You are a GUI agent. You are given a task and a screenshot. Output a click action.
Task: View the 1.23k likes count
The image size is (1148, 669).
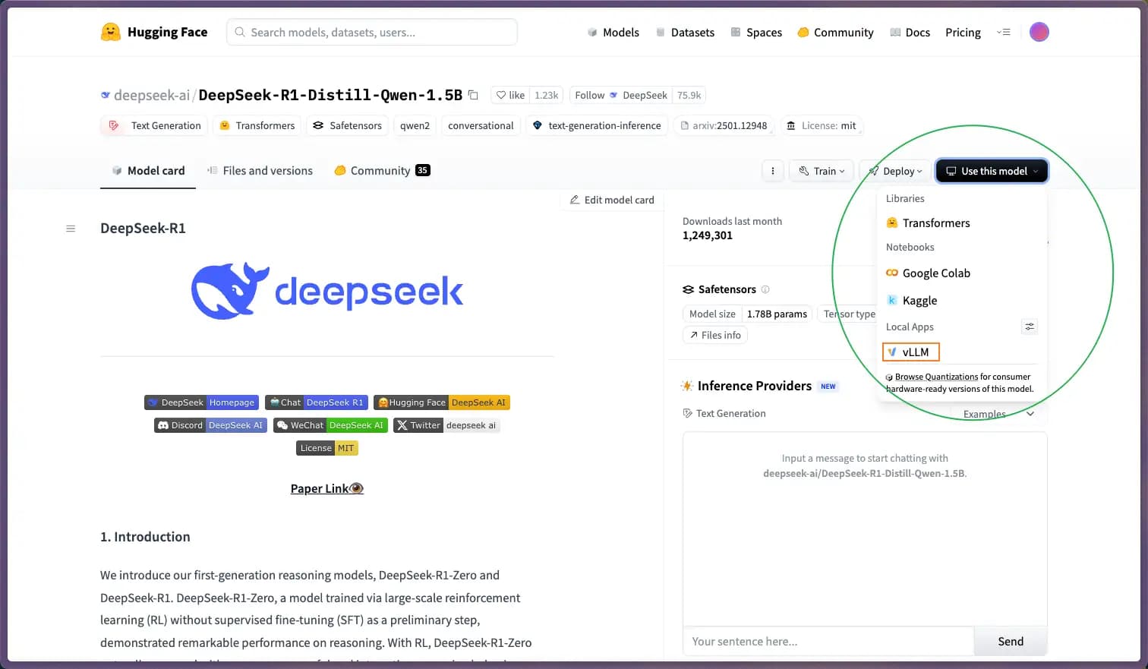[x=546, y=95]
